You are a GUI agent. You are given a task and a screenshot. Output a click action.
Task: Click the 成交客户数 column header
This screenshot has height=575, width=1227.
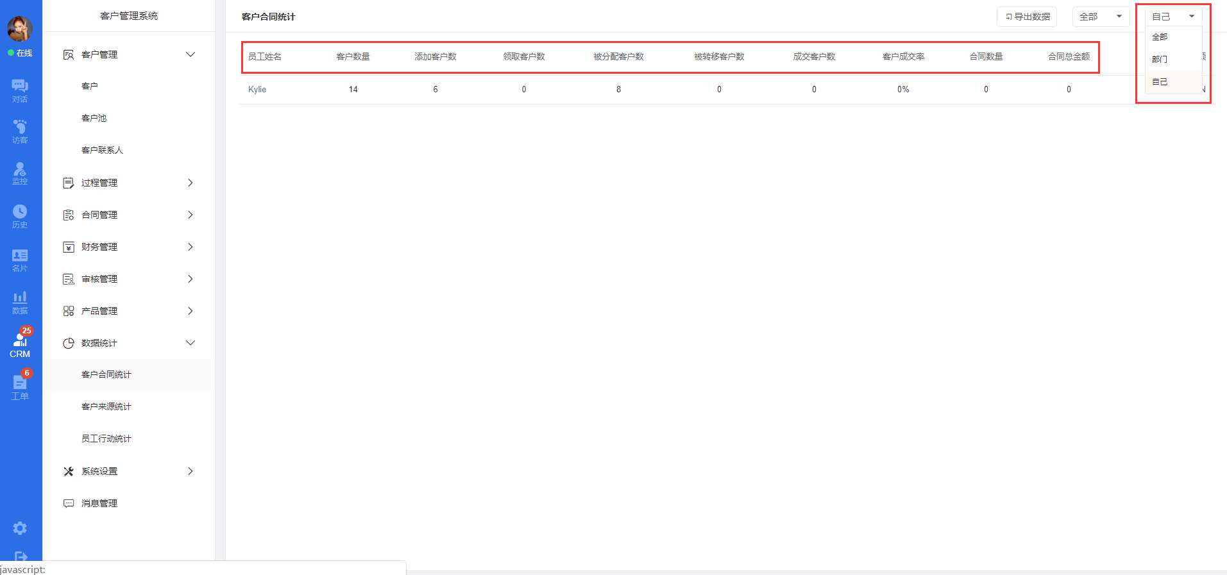(x=814, y=56)
